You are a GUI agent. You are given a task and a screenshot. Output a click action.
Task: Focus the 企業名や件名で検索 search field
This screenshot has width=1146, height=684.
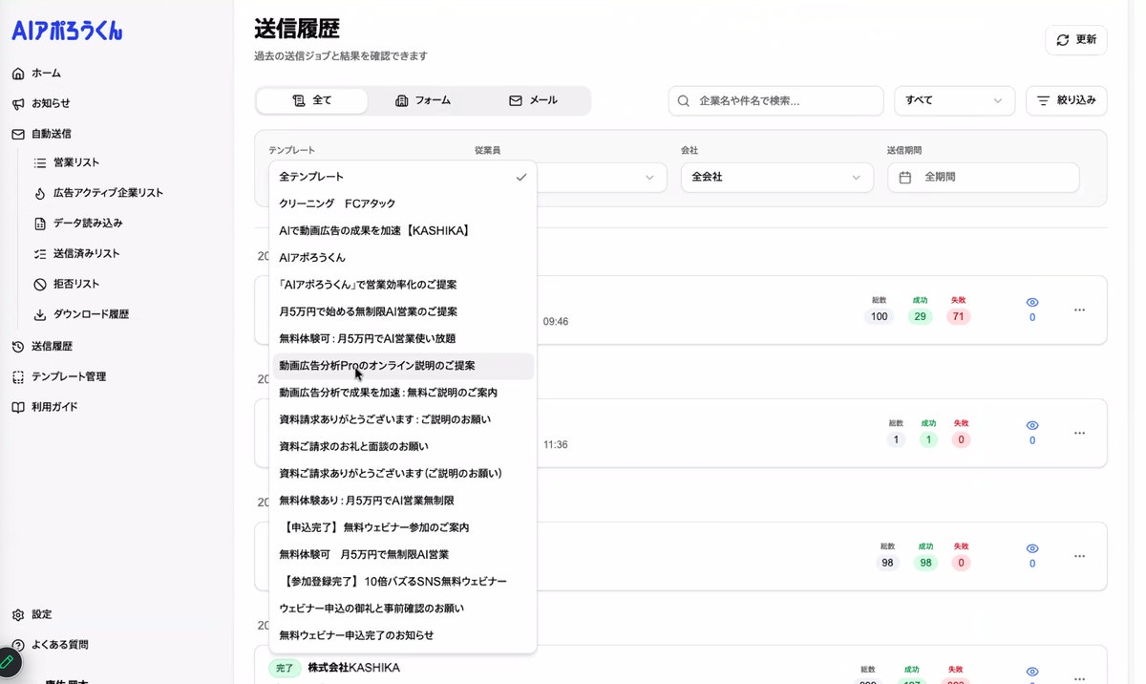tap(776, 100)
